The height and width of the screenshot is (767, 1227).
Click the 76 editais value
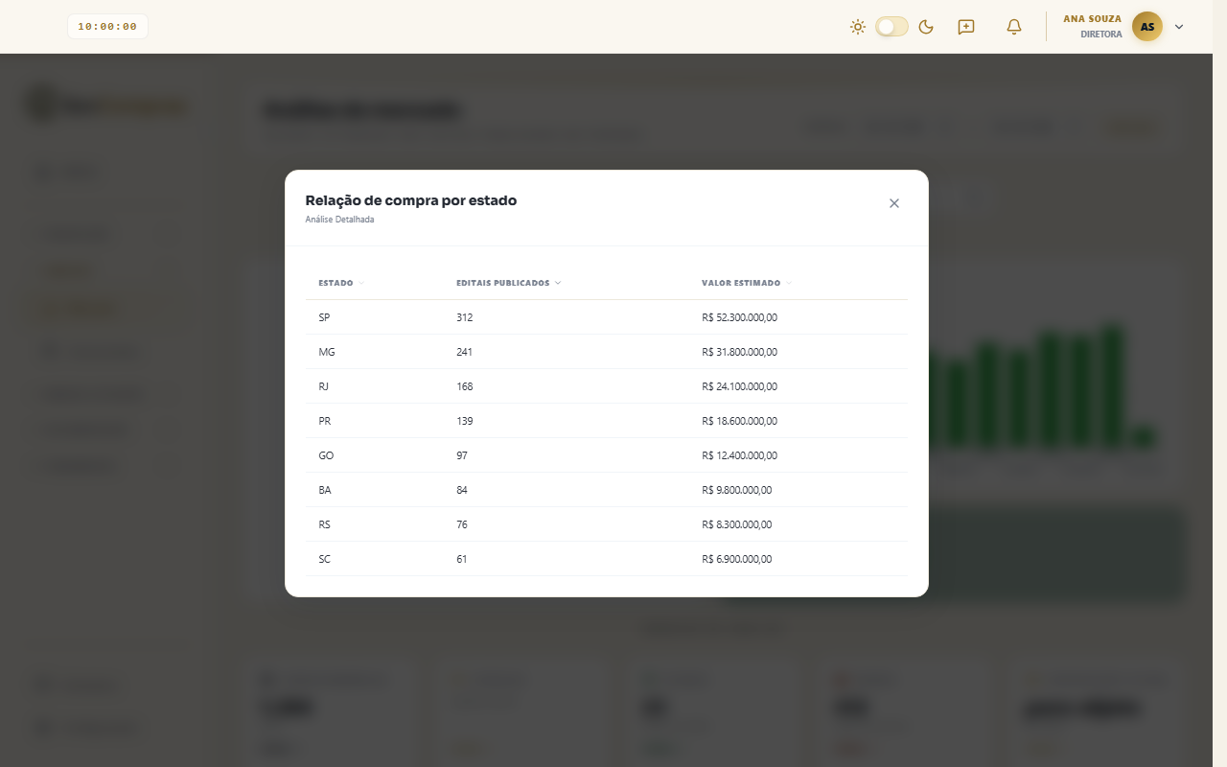tap(462, 524)
